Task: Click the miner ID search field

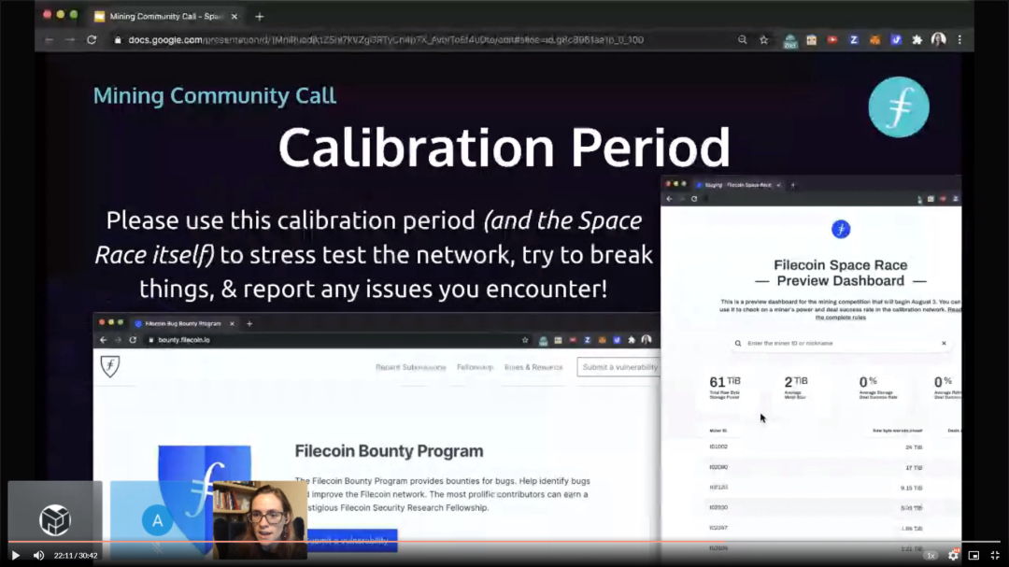Action: pyautogui.click(x=840, y=343)
